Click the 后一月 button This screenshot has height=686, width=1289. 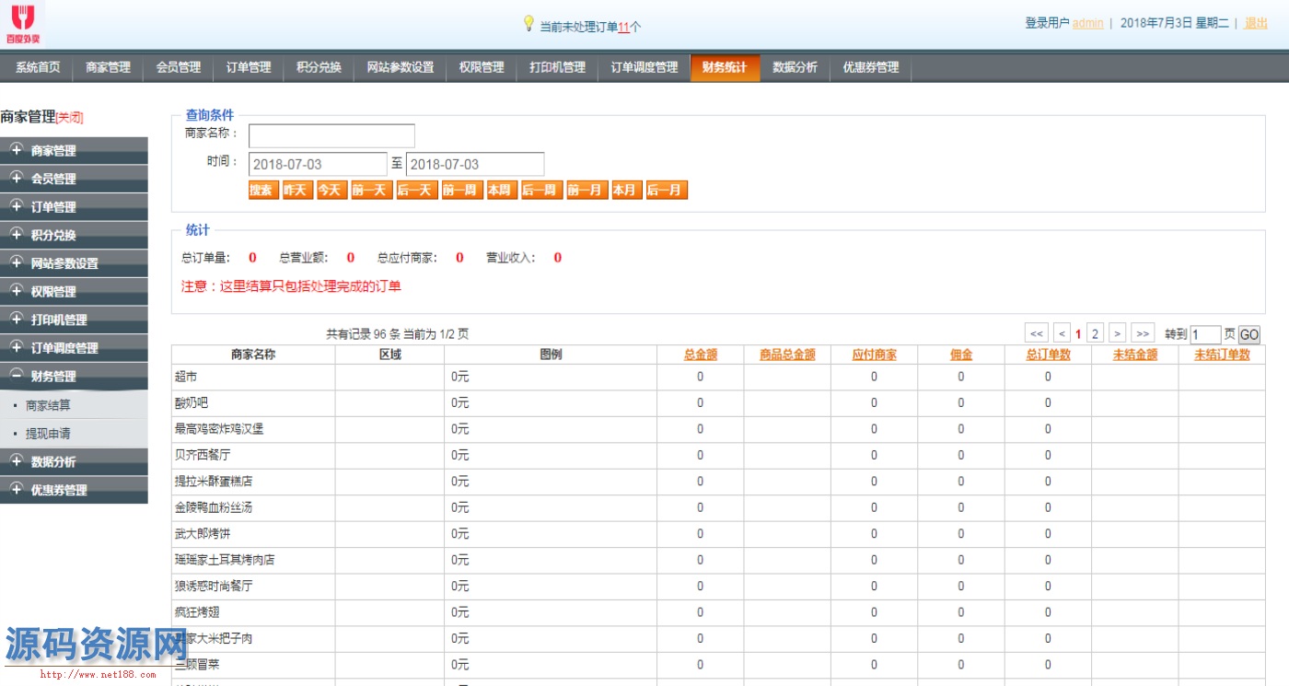tap(666, 191)
